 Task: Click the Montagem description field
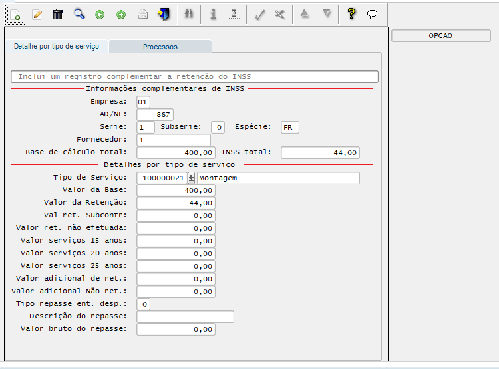click(x=279, y=178)
